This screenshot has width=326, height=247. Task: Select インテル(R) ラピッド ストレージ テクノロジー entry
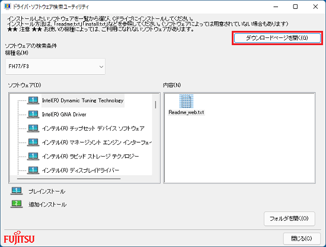91,156
